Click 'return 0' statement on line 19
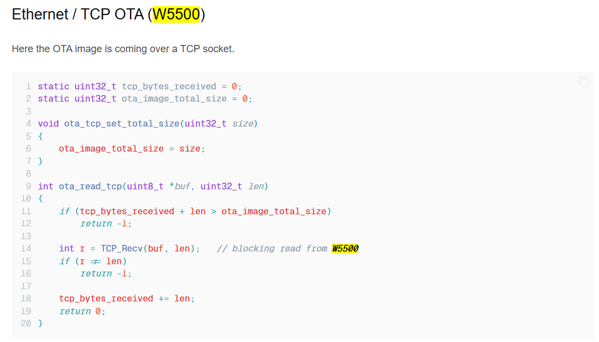This screenshot has width=599, height=342. (x=82, y=311)
